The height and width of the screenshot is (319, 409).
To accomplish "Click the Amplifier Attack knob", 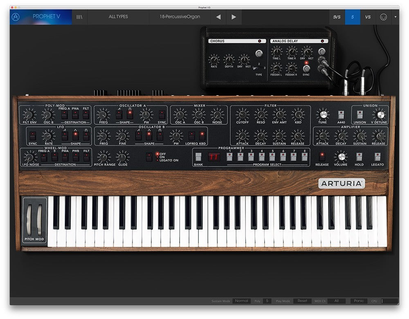I will pyautogui.click(x=322, y=136).
